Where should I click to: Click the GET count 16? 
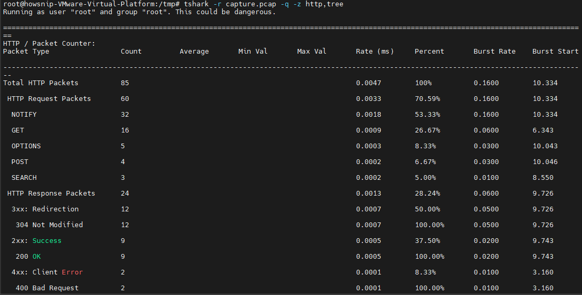pos(124,130)
